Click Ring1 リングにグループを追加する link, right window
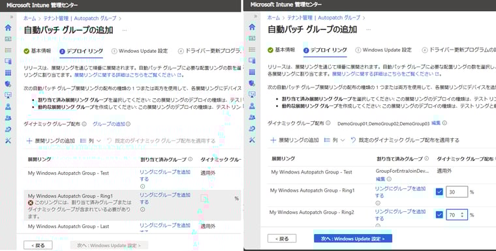 click(x=400, y=192)
